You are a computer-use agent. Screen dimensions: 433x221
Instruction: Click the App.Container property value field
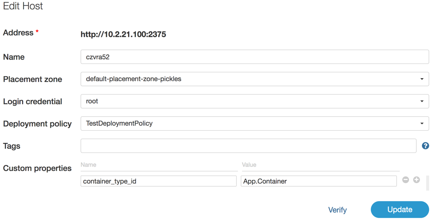(318, 181)
